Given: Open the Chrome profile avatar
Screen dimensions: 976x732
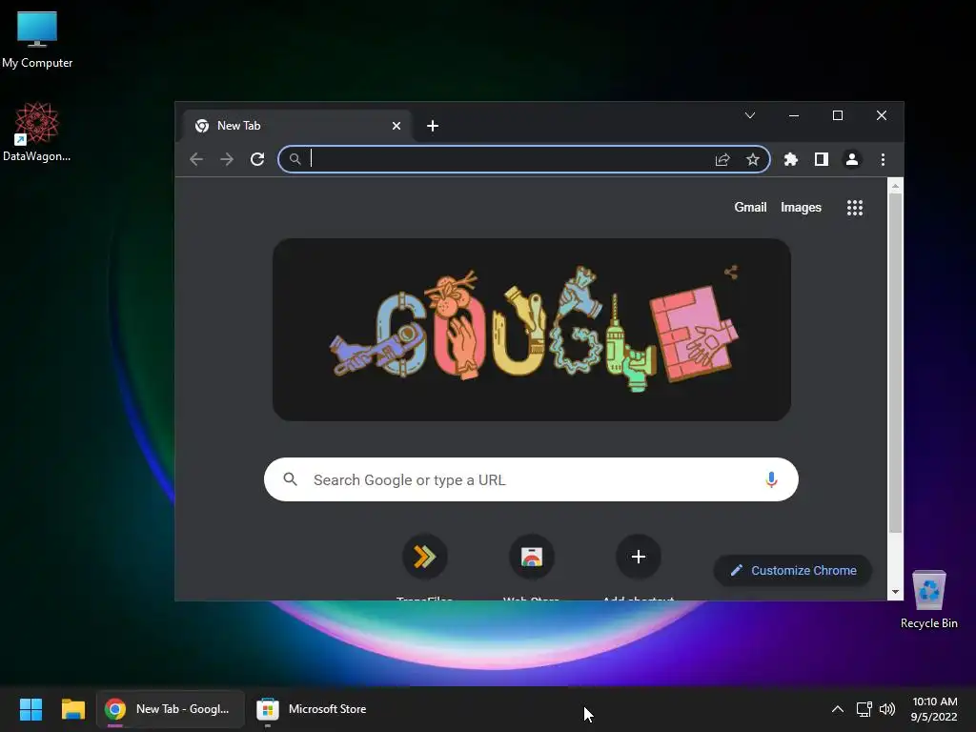Looking at the screenshot, I should point(851,159).
